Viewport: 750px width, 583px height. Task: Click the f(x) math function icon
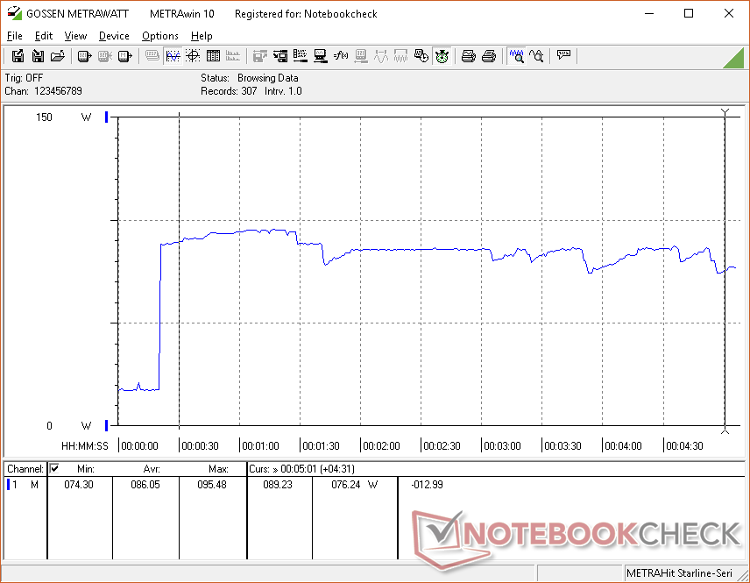(x=341, y=56)
